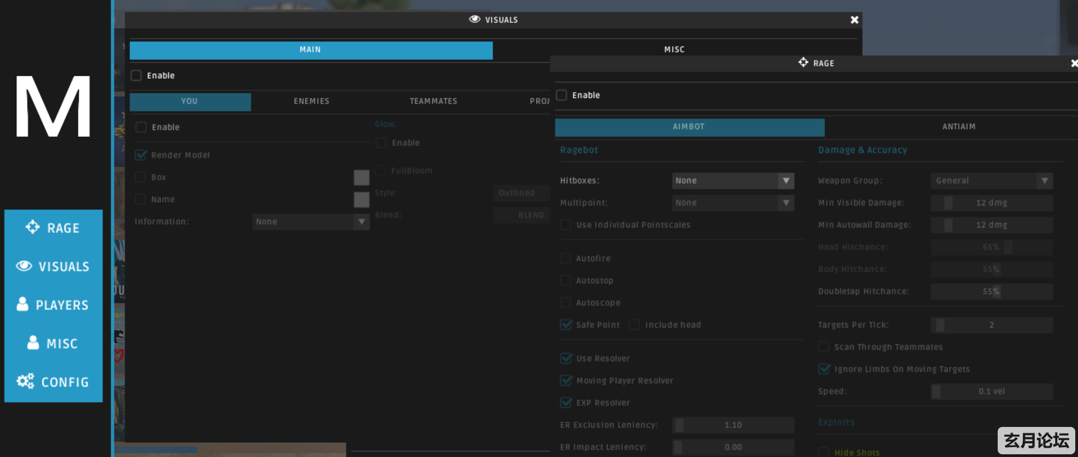1078x457 pixels.
Task: Open the MISC sidebar section
Action: 53,343
